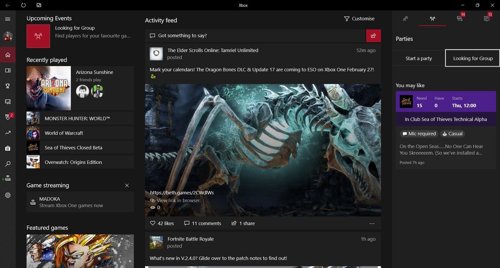The height and width of the screenshot is (268, 500).
Task: Open the Microsoft Store icon
Action: point(7,148)
